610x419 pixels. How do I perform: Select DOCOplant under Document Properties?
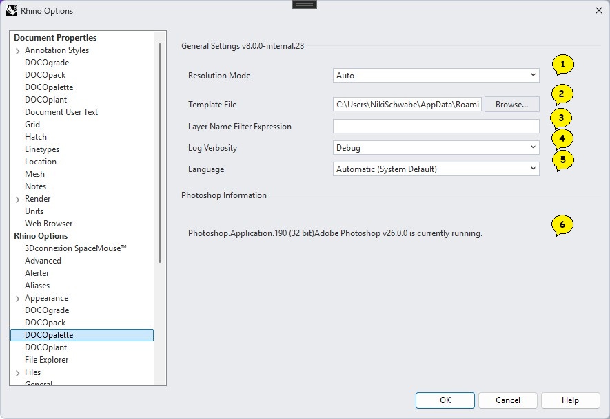[46, 100]
